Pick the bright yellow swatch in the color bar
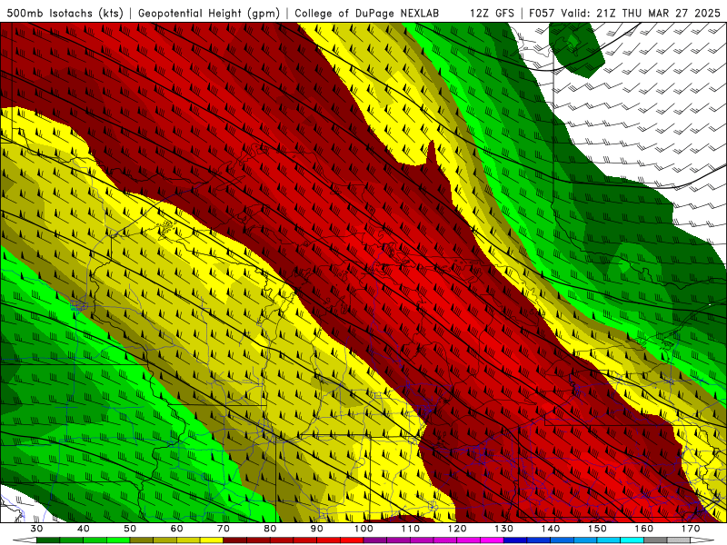Screen dimensions: 727x545 click(212, 540)
